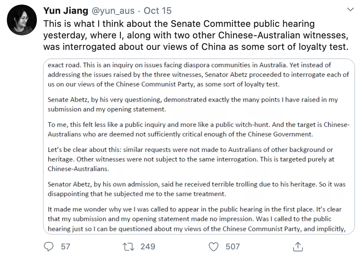
Task: Open the attached statement image
Action: pos(199,147)
